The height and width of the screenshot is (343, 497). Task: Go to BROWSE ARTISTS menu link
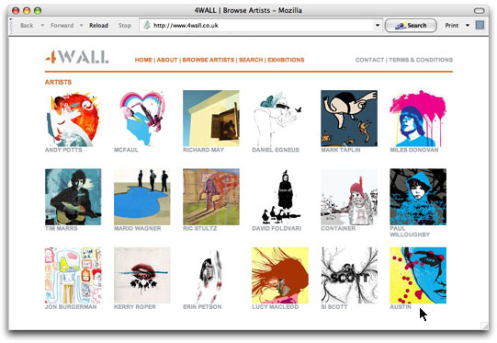(x=209, y=60)
